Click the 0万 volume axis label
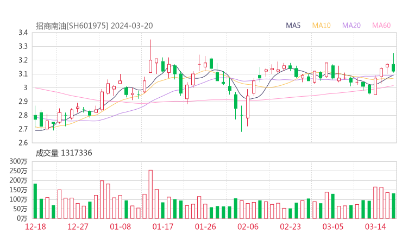 pos(22,218)
